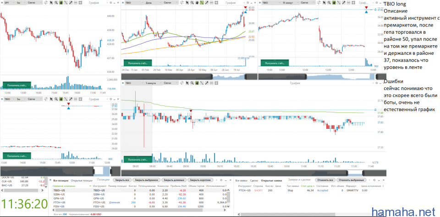Sort orders by 'Стоп цена' column header

(308, 186)
